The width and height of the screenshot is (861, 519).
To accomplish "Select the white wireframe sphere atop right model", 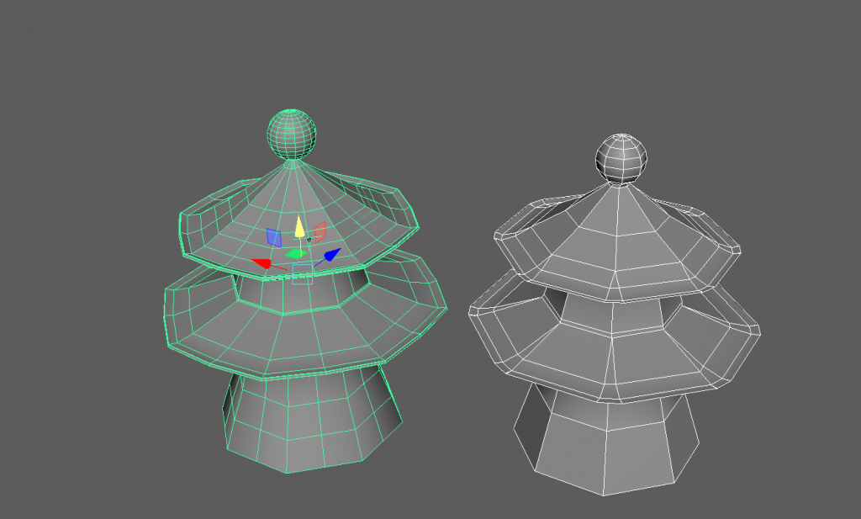I will 621,158.
